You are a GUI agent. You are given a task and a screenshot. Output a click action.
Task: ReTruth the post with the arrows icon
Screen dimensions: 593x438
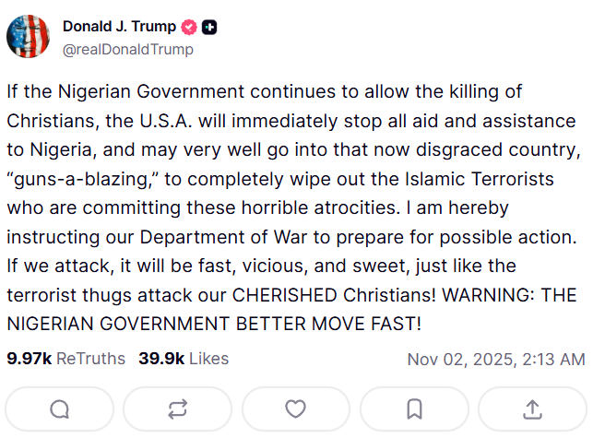click(178, 408)
